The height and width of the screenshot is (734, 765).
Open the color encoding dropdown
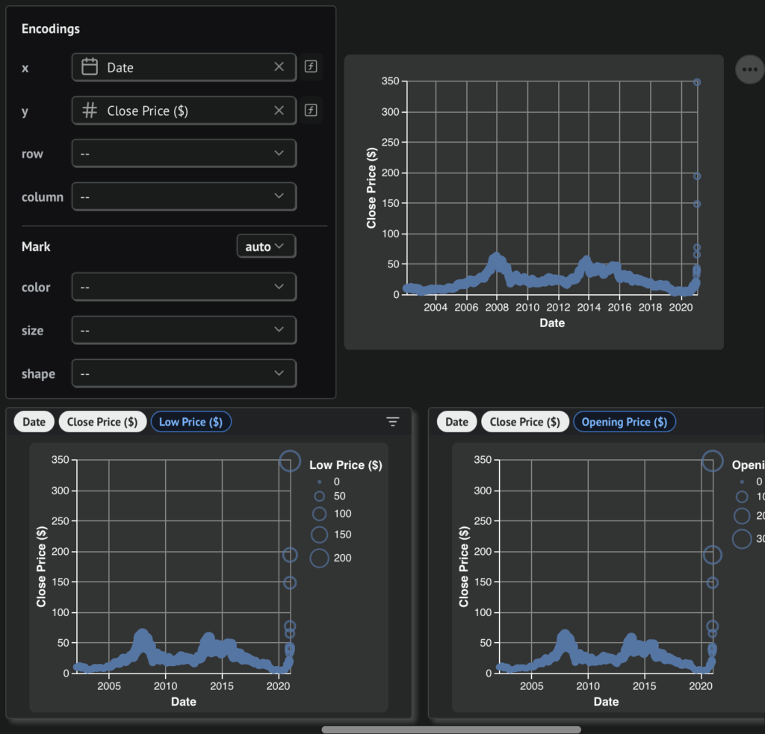(184, 287)
